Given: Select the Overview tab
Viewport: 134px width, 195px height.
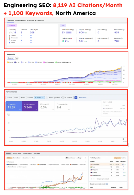Looking at the screenshot, I should 10,21.
